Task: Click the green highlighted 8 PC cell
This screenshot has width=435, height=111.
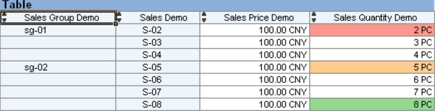Action: point(372,104)
